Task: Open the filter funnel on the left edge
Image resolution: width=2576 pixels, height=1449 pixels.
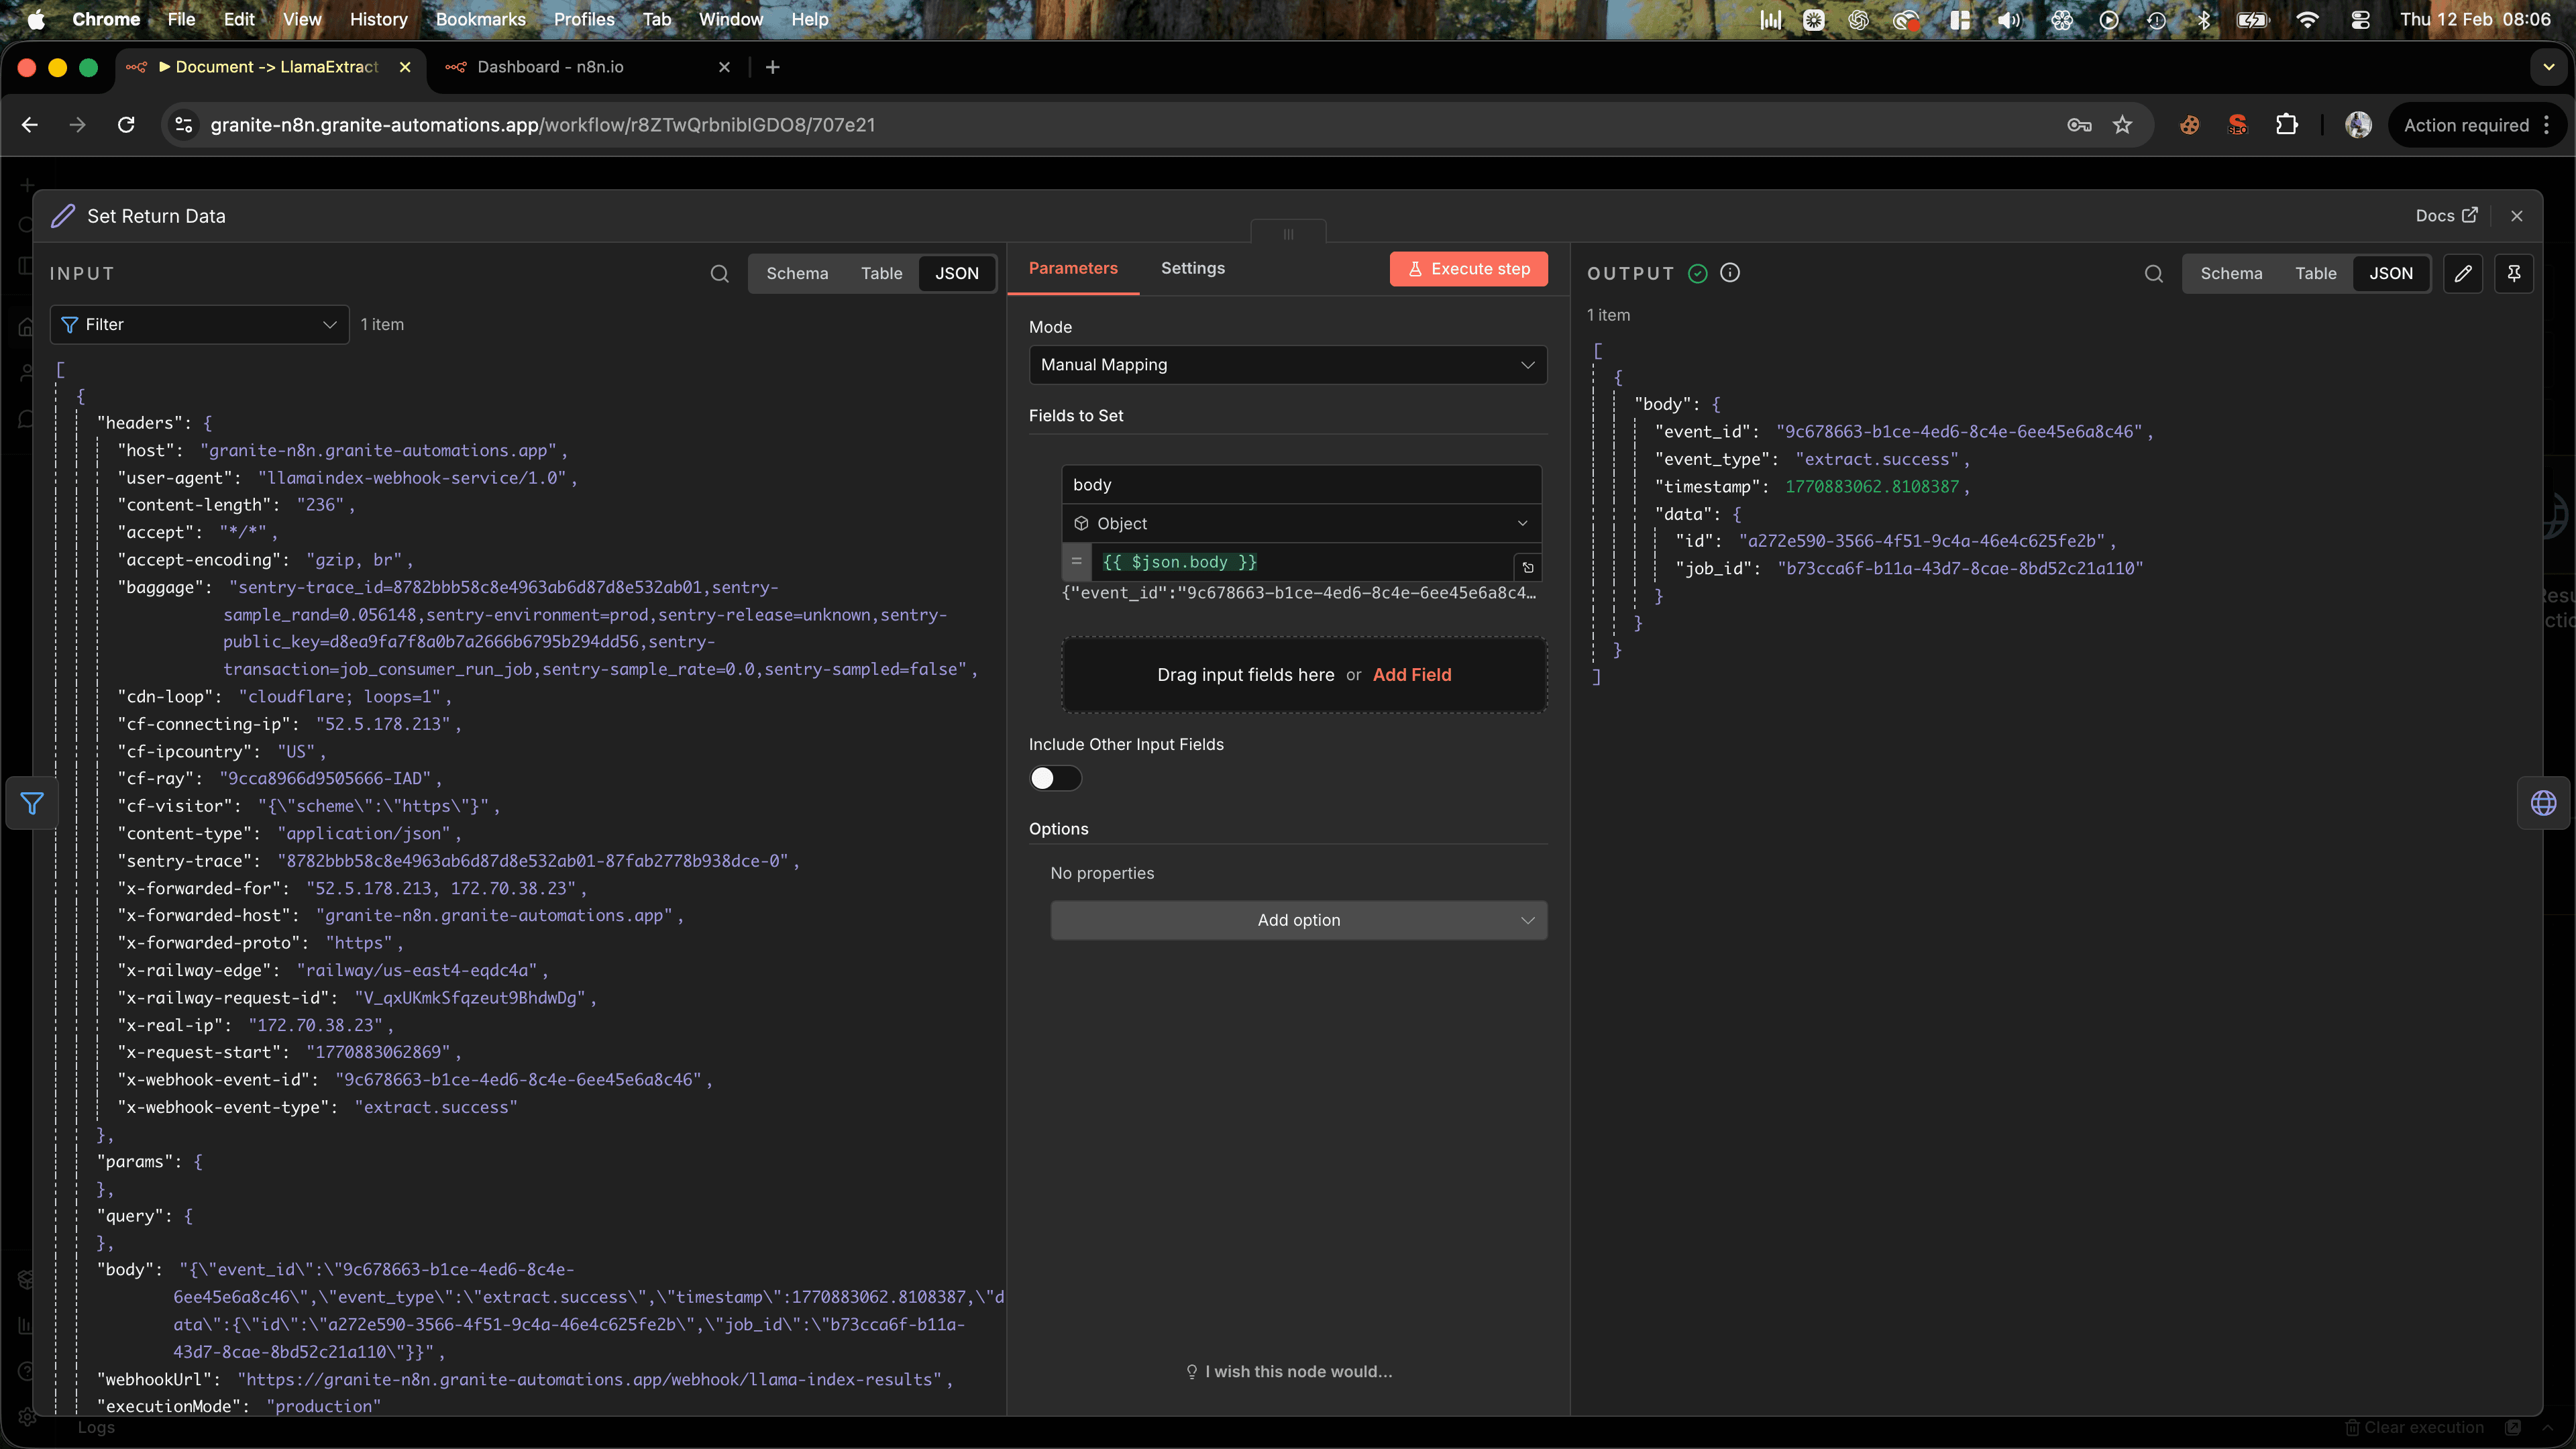Action: (x=31, y=803)
